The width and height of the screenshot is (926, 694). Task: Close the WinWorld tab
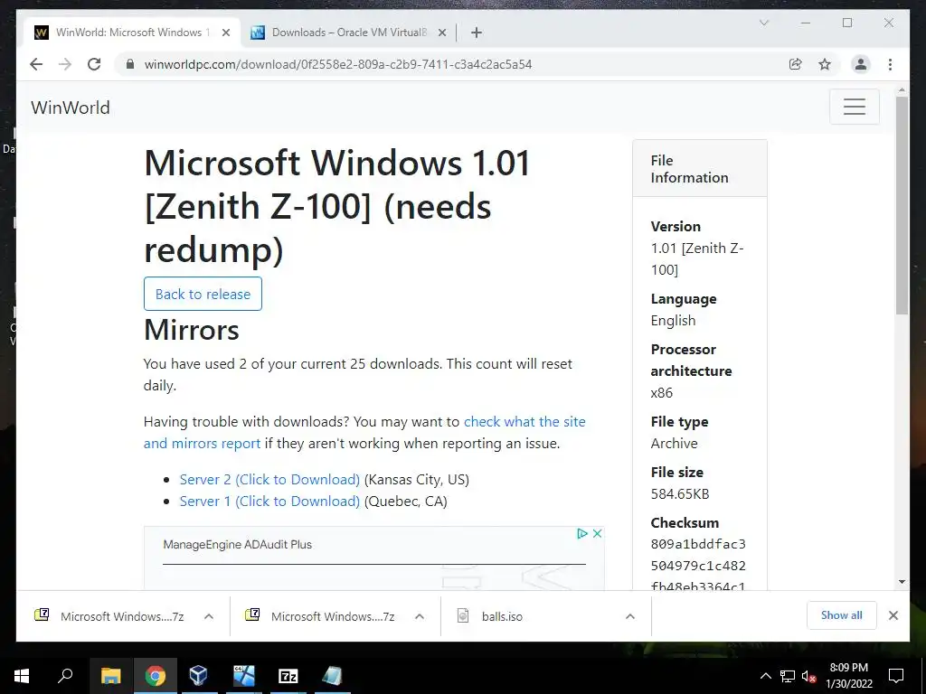coord(226,33)
